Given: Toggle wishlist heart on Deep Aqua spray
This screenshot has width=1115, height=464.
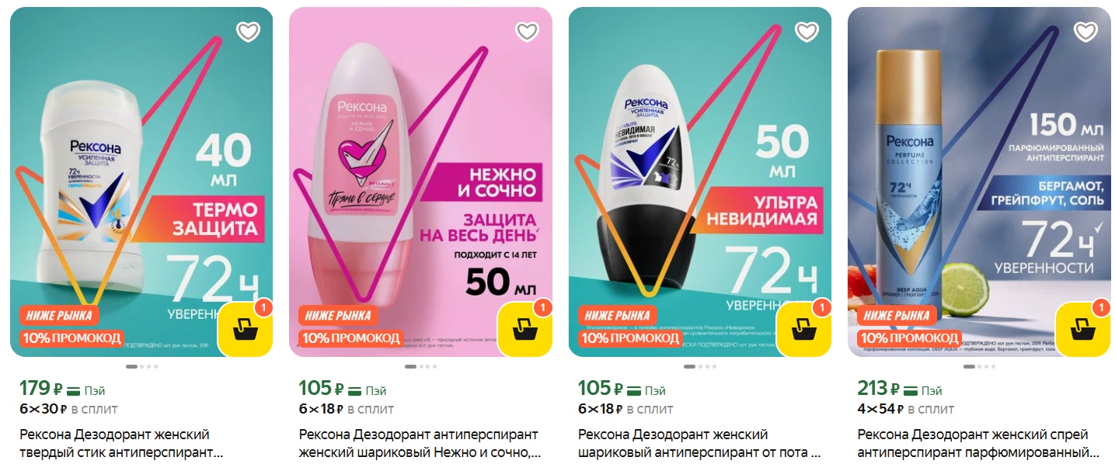Looking at the screenshot, I should 1085,32.
